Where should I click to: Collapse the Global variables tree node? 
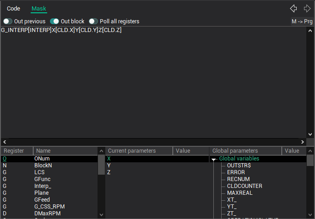pyautogui.click(x=214, y=159)
